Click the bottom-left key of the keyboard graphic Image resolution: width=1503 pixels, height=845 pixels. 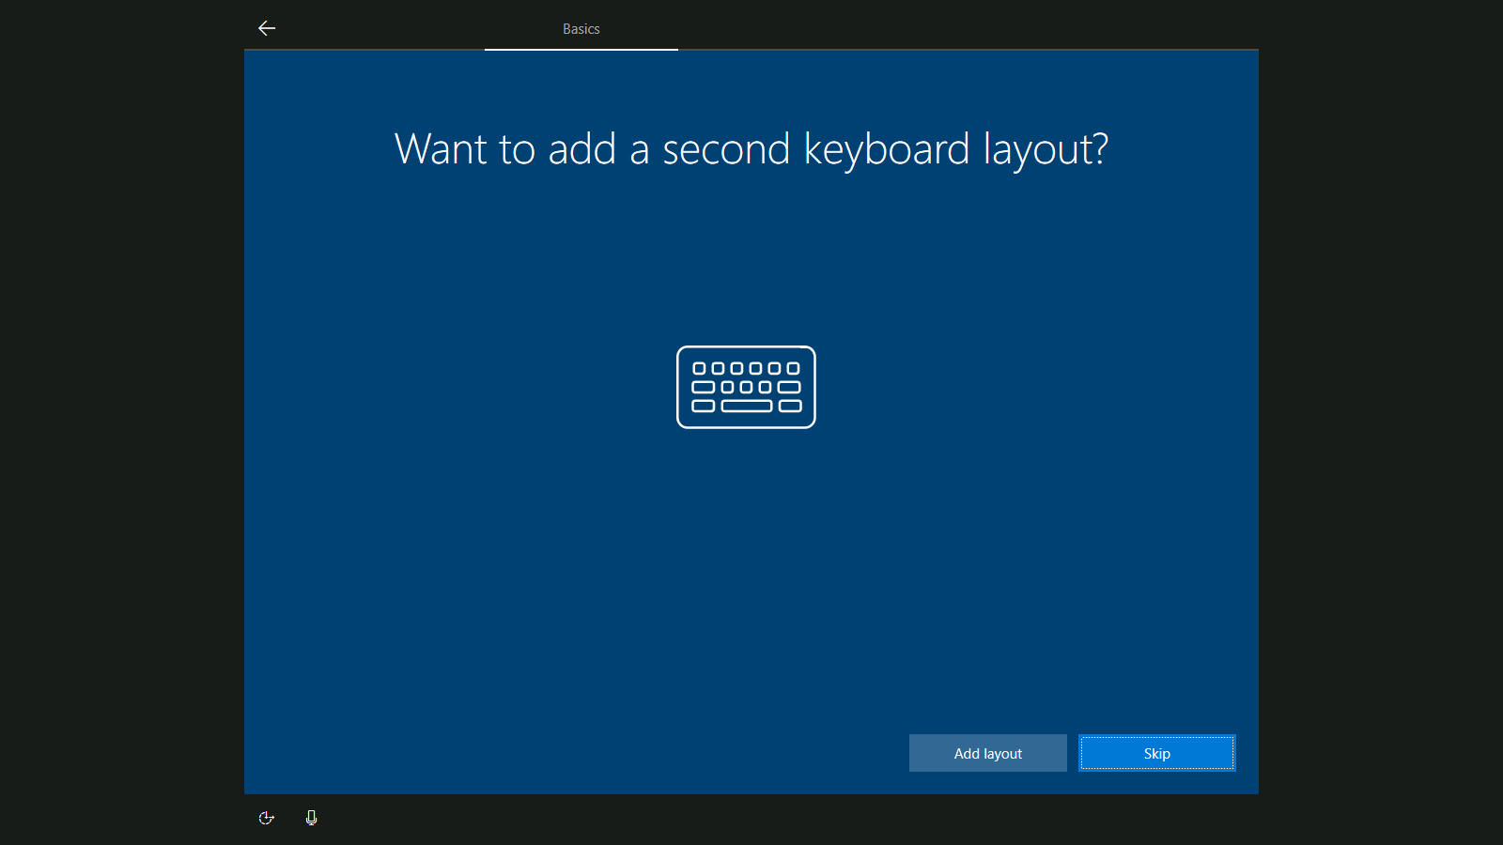click(x=704, y=407)
